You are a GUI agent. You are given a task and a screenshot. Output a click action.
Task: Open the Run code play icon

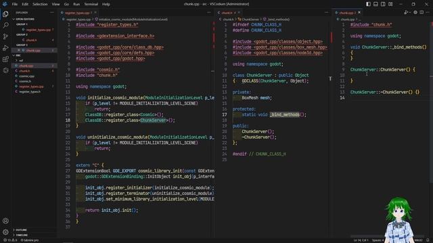click(405, 12)
